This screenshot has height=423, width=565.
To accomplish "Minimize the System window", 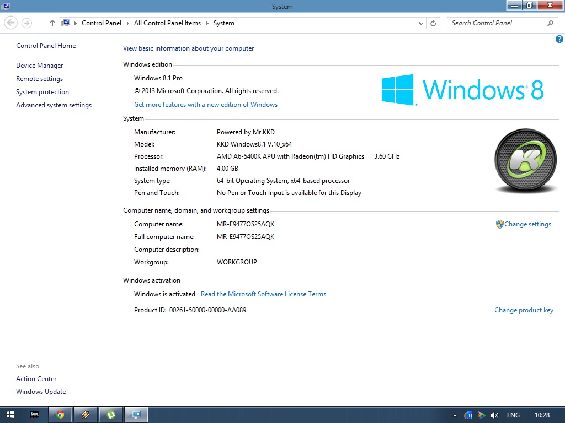I will click(x=515, y=6).
